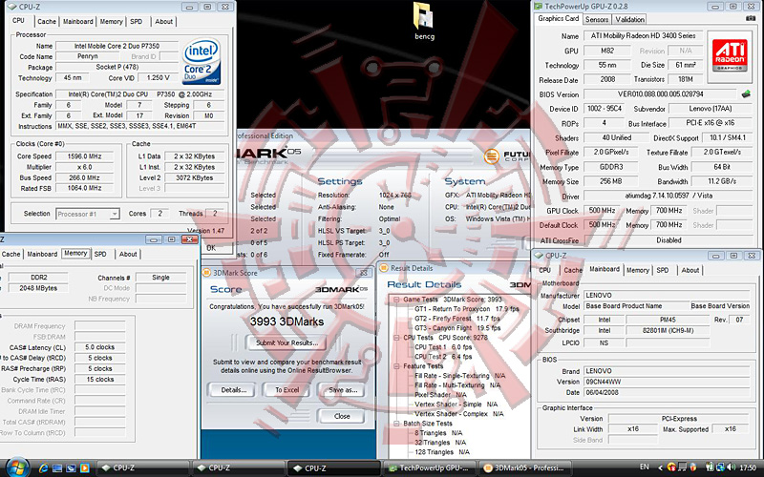Click the Show Desktop quick launch icon

tap(57, 468)
